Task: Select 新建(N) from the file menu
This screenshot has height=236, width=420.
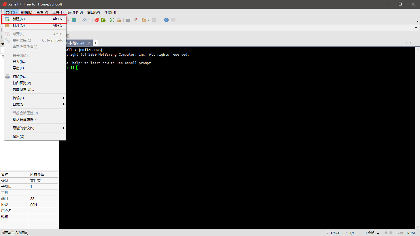Action: [20, 19]
